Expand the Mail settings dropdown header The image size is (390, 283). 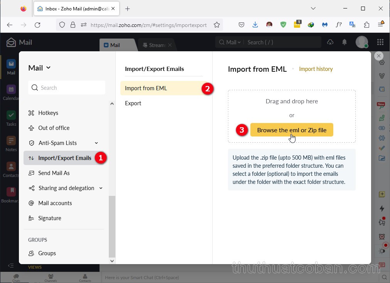(x=39, y=68)
